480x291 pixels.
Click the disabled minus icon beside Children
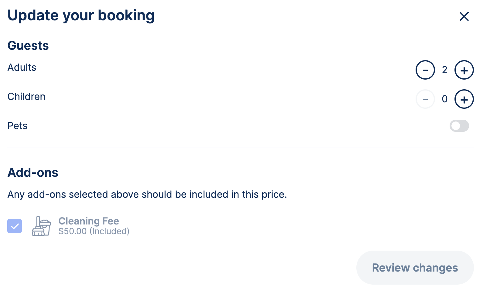coord(425,99)
